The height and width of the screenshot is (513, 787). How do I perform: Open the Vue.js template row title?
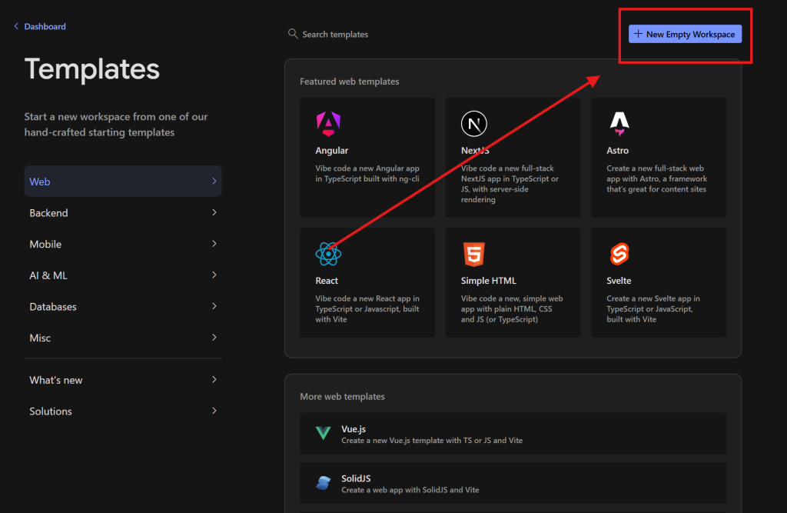[354, 428]
